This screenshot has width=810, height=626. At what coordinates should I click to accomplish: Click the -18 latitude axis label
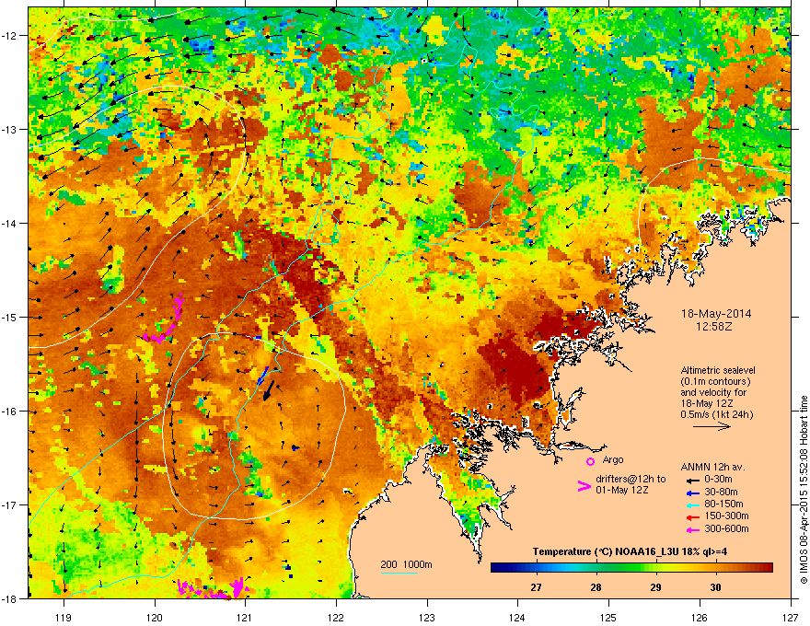click(10, 598)
